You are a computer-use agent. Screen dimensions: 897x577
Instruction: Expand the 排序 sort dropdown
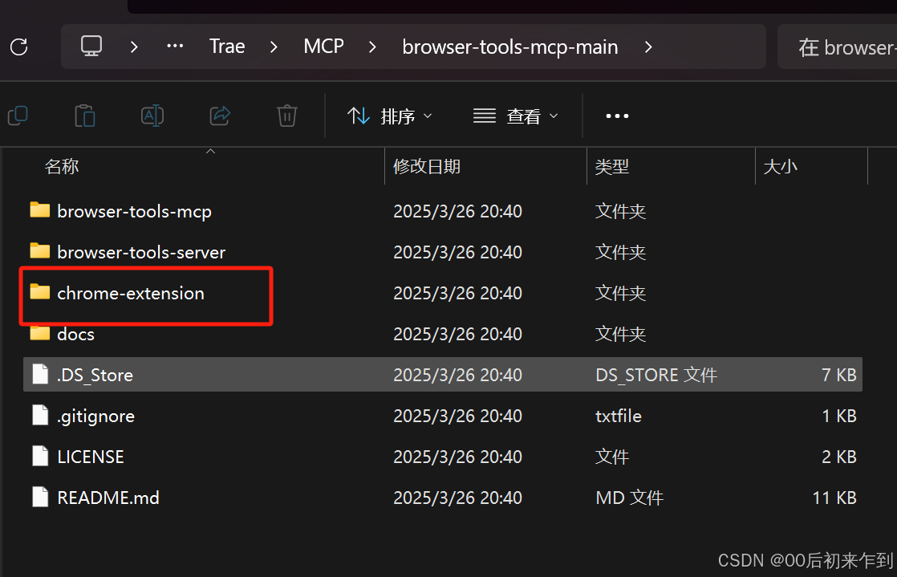click(x=390, y=116)
